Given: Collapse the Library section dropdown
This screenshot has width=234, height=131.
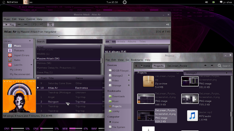Looking at the screenshot, I should click(30, 41).
